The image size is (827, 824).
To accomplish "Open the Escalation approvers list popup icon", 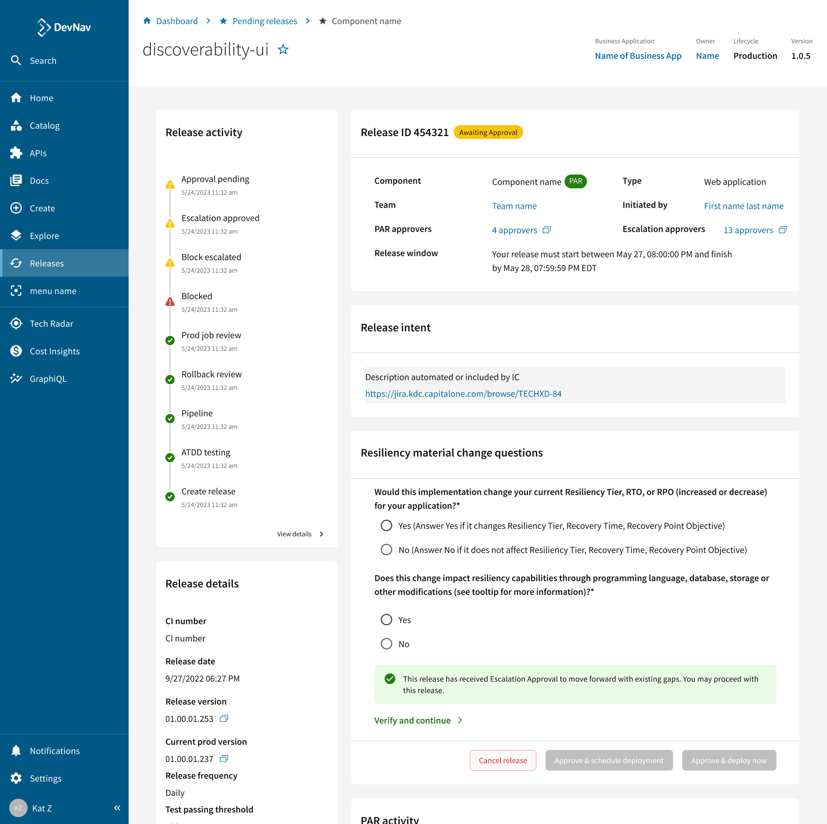I will pos(783,230).
